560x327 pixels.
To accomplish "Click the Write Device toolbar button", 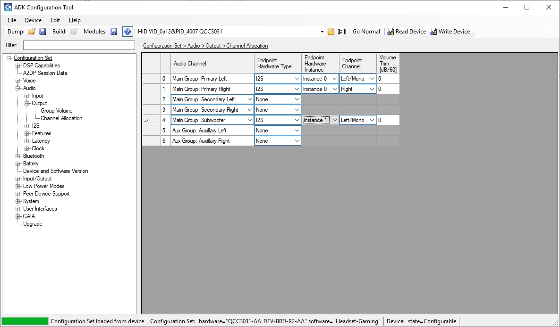I will (x=450, y=32).
